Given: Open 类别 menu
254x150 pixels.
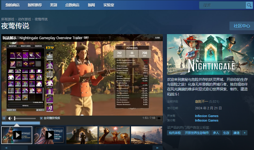Looking at the screenshot, I should point(54,5).
